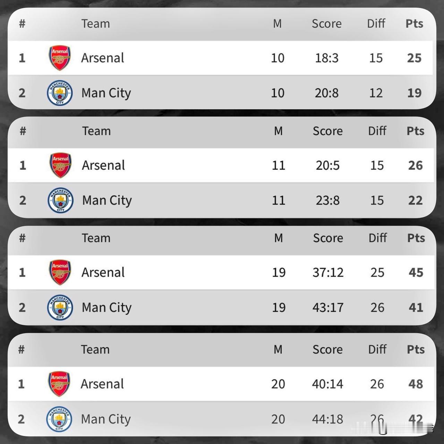Click the Score header in the bottommost table
The height and width of the screenshot is (444, 444).
[327, 349]
